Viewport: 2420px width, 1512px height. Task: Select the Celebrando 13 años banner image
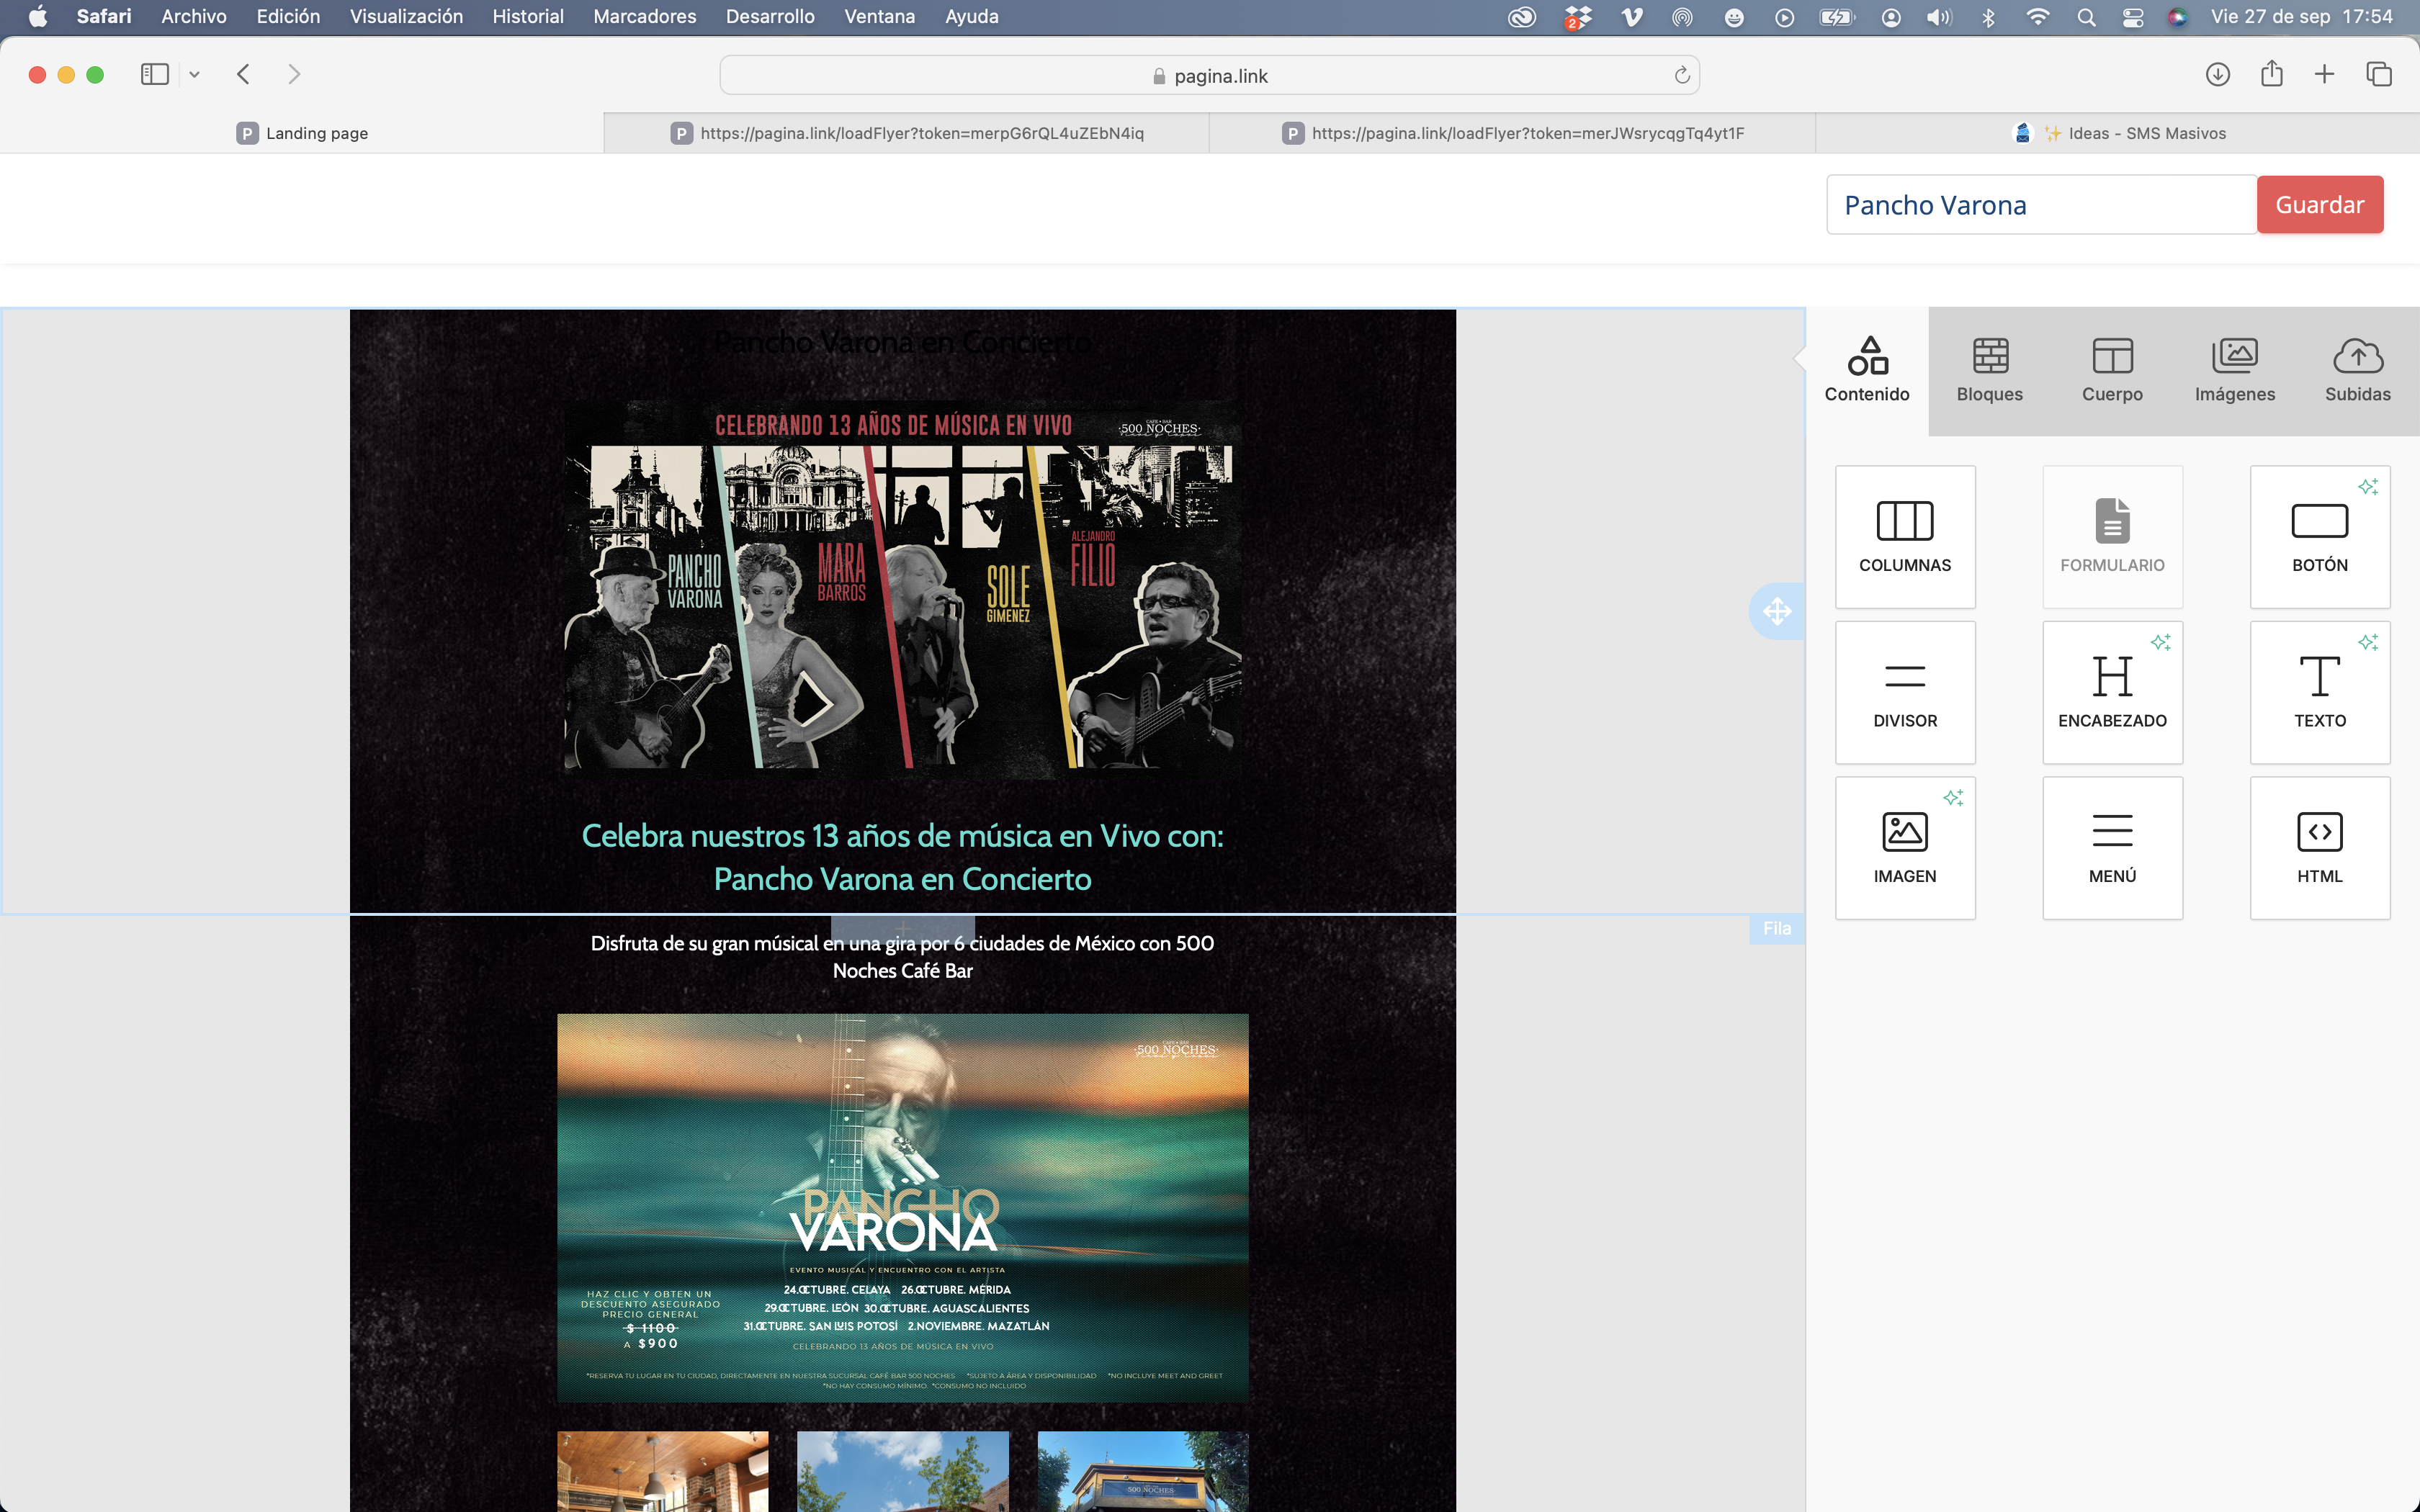(x=903, y=590)
